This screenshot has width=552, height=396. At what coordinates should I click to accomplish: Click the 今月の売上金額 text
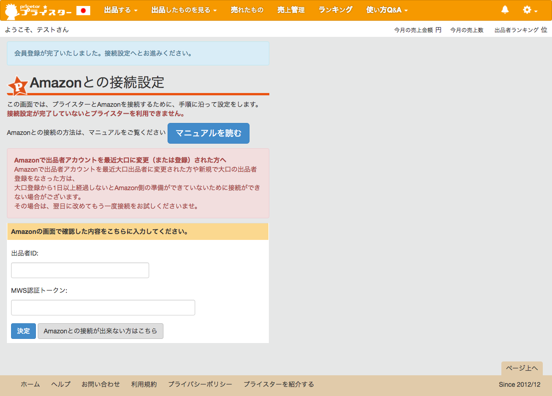[x=413, y=30]
